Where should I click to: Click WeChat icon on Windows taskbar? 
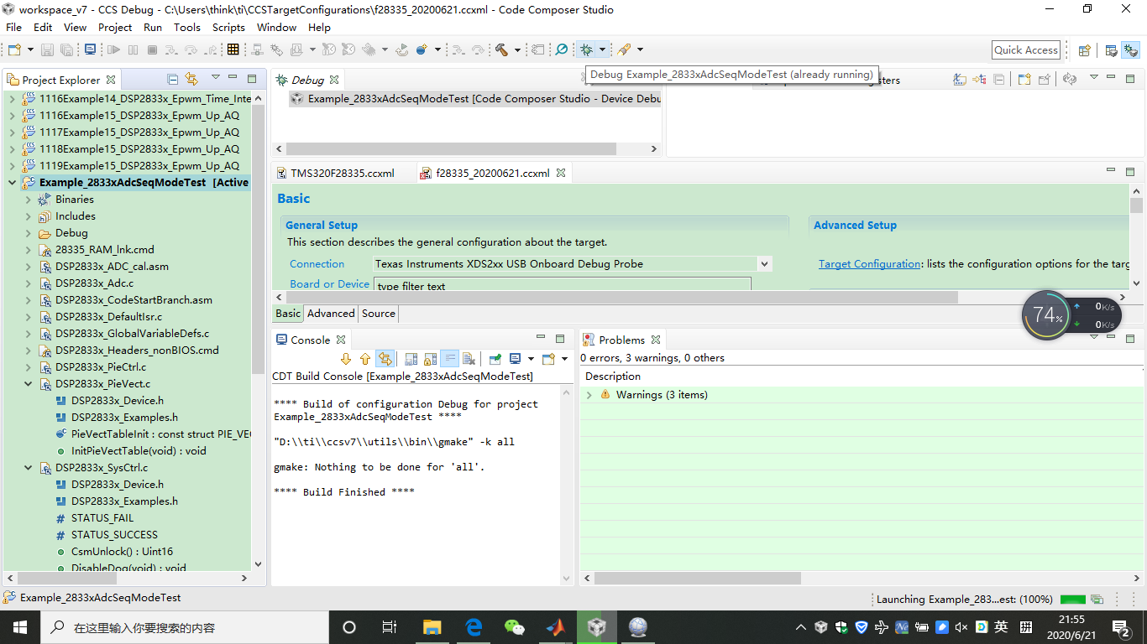pos(514,626)
